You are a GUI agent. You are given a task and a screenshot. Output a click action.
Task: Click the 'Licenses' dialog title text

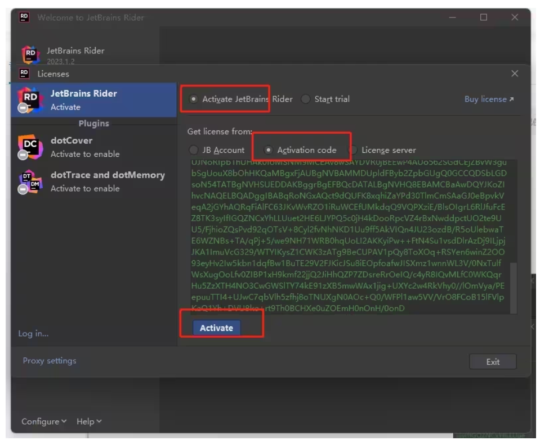(x=53, y=74)
